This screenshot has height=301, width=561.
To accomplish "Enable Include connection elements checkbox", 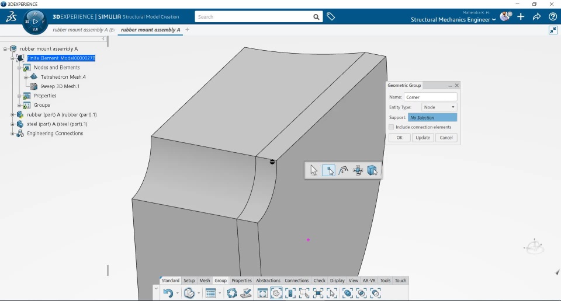I will 392,127.
